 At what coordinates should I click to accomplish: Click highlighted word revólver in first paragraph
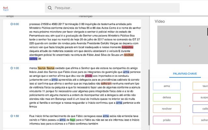pyautogui.click(x=129, y=55)
